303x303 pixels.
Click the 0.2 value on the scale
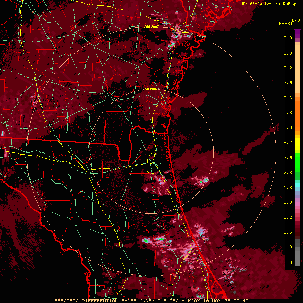[x=288, y=217]
